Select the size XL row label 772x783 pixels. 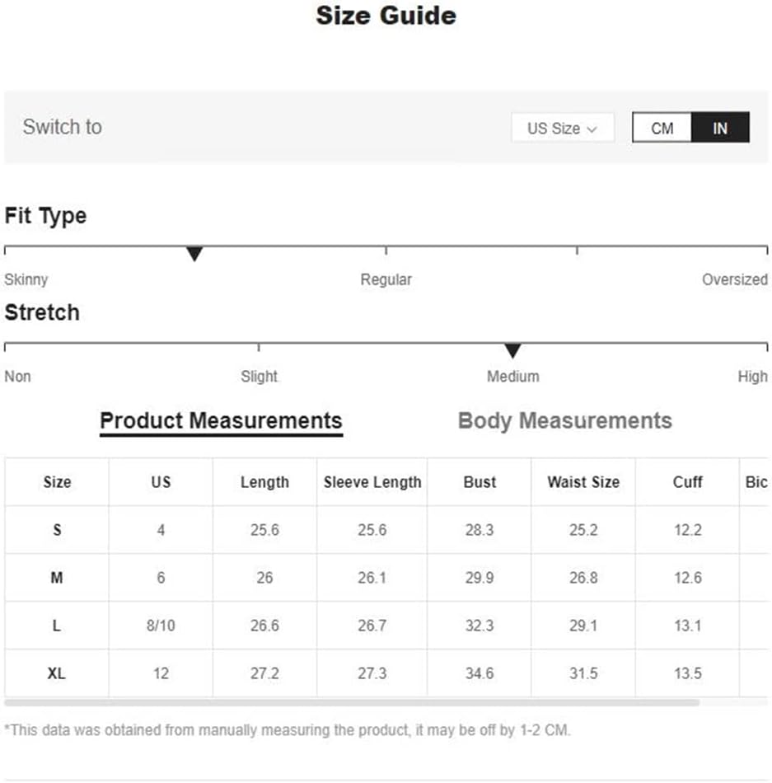pos(56,673)
